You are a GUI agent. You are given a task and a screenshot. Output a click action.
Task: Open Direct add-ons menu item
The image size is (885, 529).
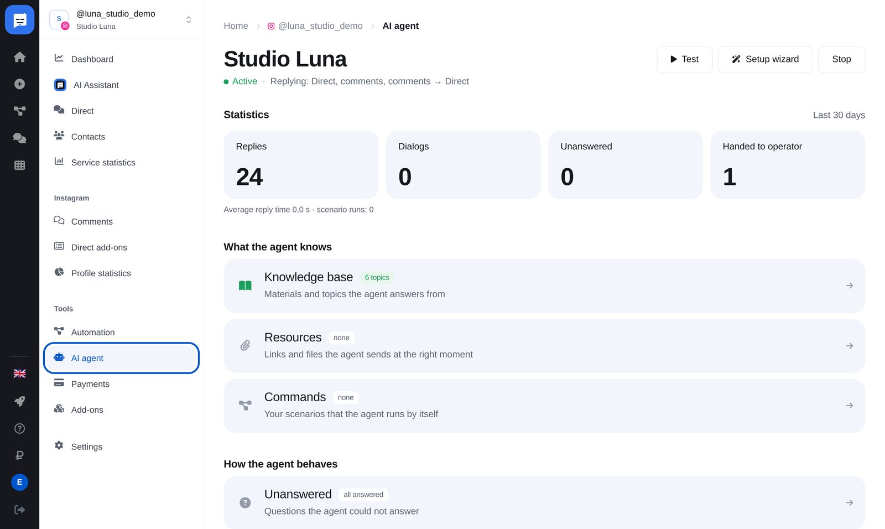122,247
